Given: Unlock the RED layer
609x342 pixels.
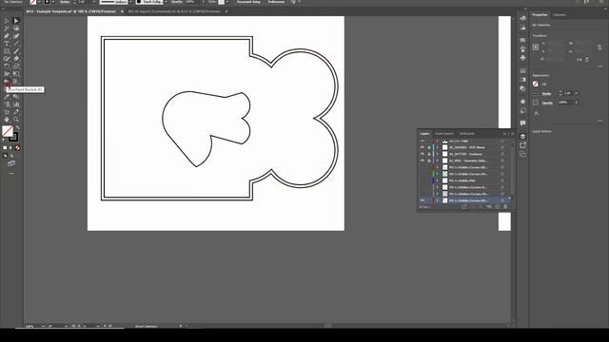Looking at the screenshot, I should coord(429,161).
